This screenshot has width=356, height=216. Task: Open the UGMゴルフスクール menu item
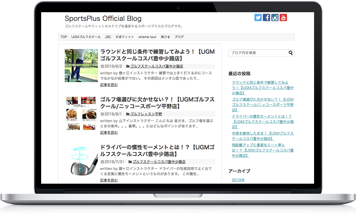point(86,37)
